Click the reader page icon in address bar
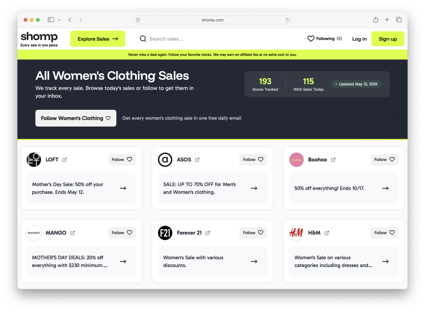The image size is (425, 312). pyautogui.click(x=138, y=20)
